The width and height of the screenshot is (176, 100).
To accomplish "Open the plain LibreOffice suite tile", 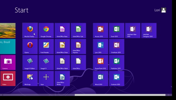I will [78, 63].
